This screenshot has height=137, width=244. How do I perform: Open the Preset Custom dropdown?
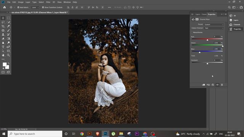[x=214, y=24]
